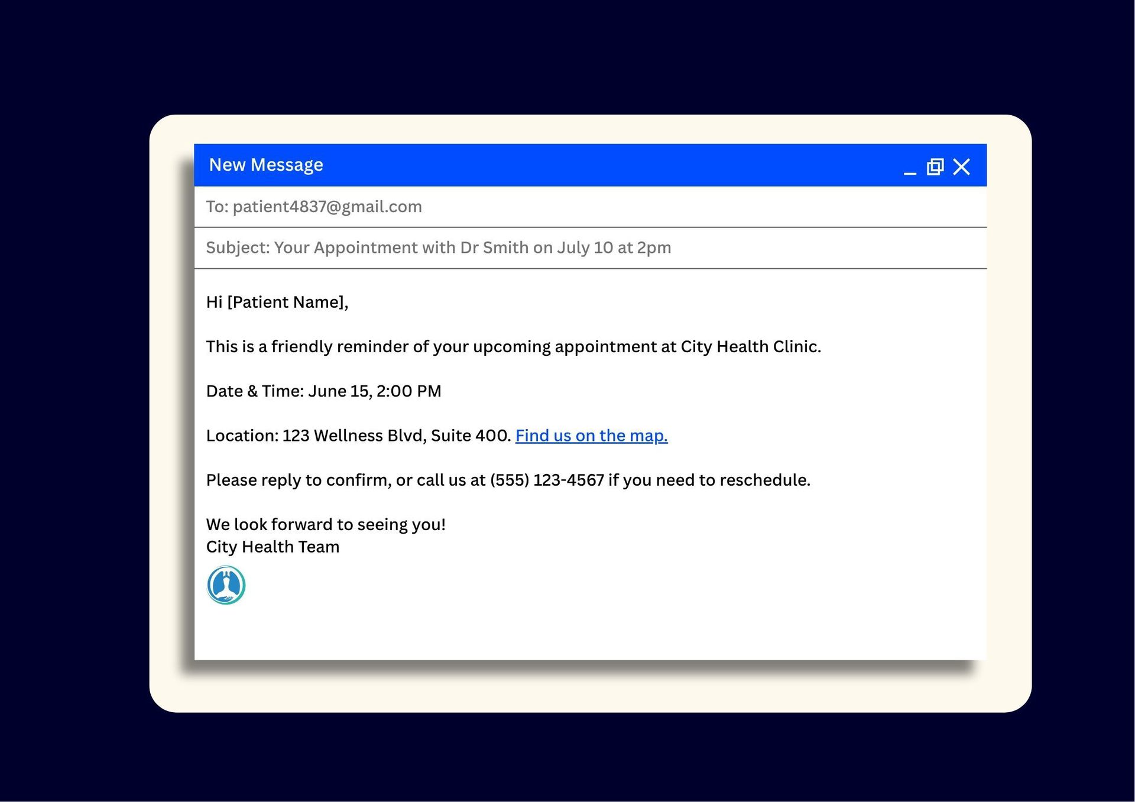This screenshot has width=1135, height=802.
Task: Click the restore window icon
Action: [935, 167]
